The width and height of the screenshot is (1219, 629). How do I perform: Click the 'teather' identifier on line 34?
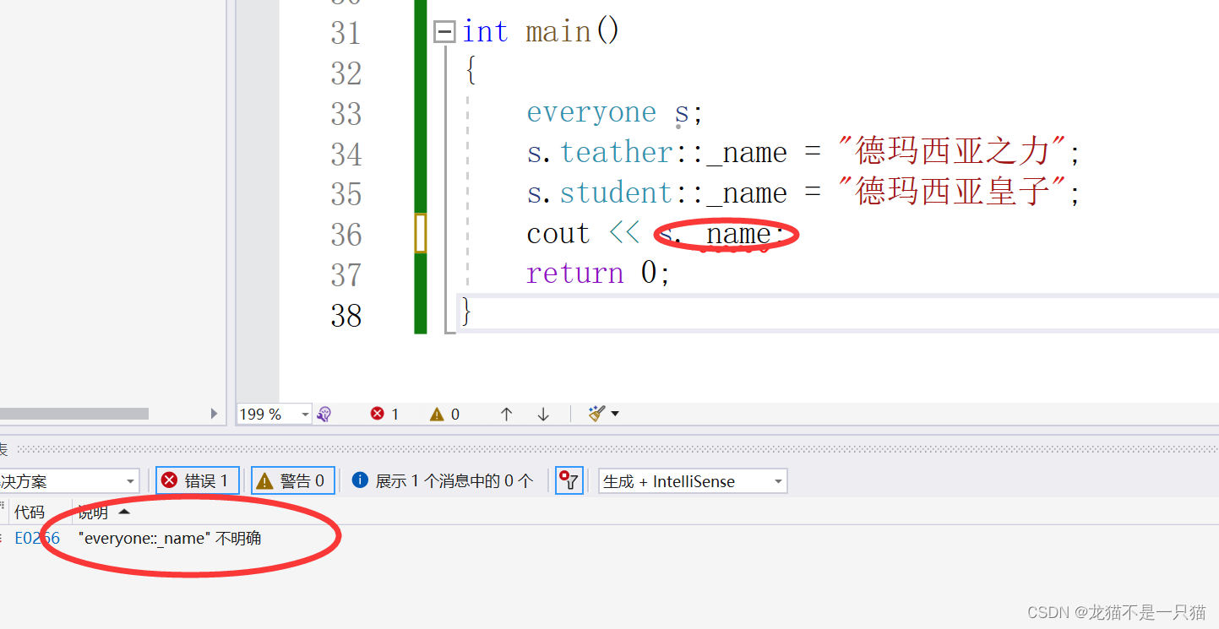pyautogui.click(x=617, y=153)
